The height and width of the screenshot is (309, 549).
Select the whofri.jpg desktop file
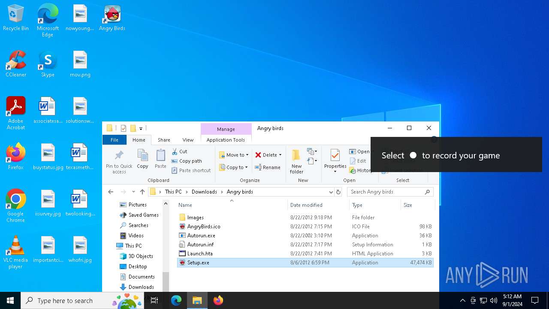click(80, 250)
